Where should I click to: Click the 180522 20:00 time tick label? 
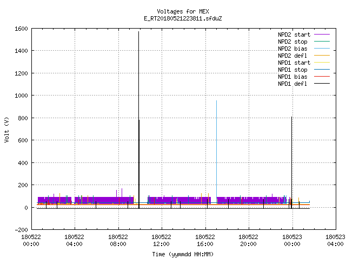[x=249, y=241]
